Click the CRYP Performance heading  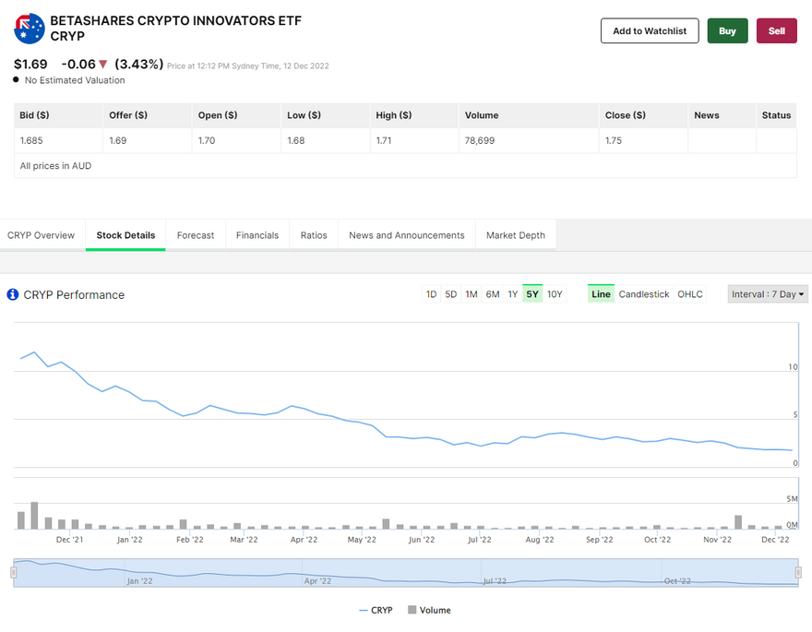(74, 294)
